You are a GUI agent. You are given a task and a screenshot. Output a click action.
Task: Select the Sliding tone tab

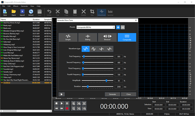click(x=88, y=37)
